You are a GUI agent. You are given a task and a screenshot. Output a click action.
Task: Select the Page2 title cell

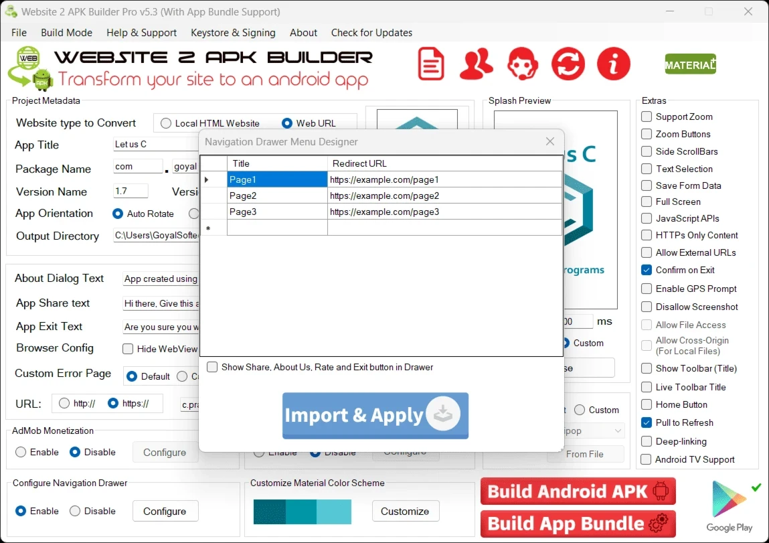(277, 196)
